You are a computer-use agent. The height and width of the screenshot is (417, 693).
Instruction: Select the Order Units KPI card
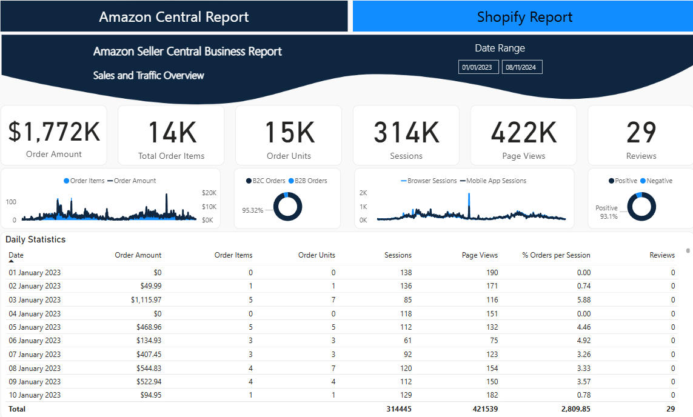click(288, 135)
